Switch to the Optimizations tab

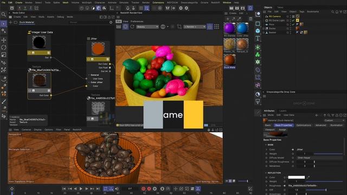coord(304,125)
